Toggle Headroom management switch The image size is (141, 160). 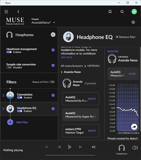(9, 52)
